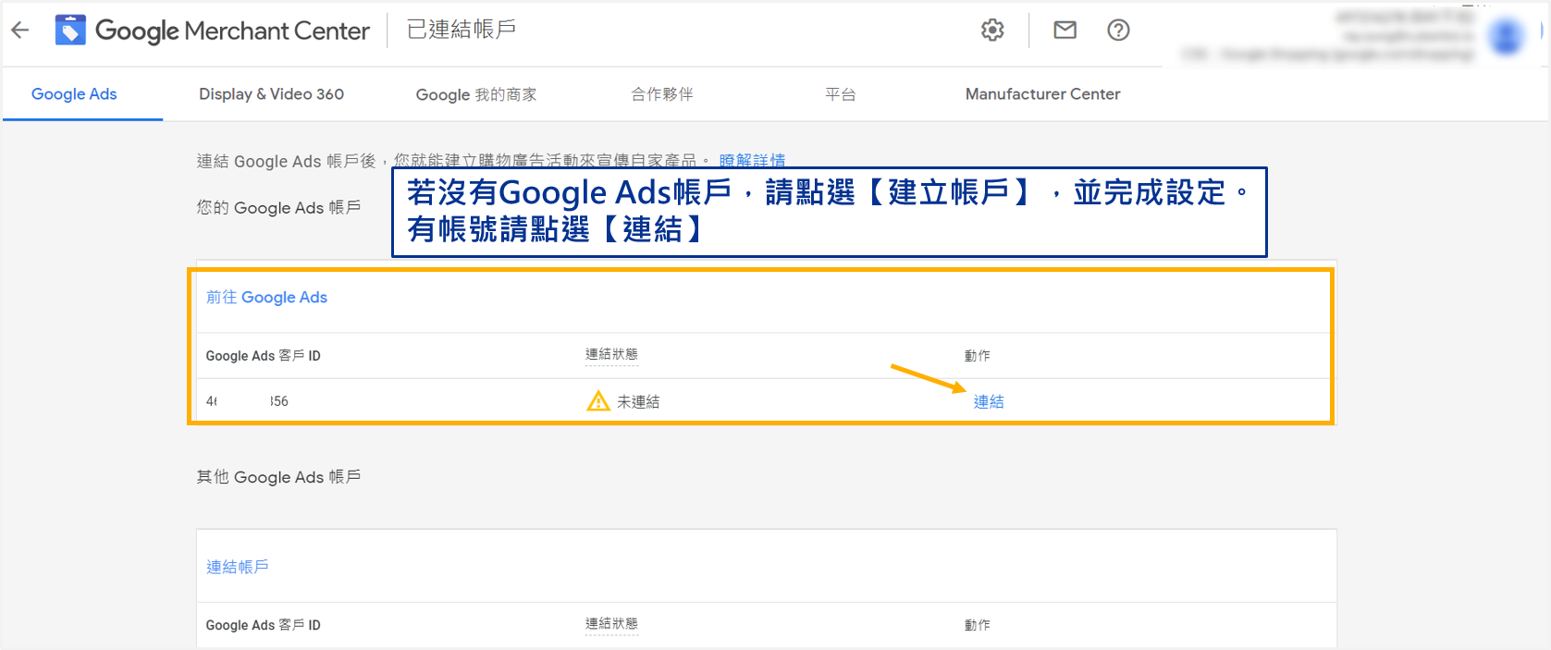Click the Google Ads 客戶 ID header in other accounts table
1551x650 pixels.
(x=263, y=625)
